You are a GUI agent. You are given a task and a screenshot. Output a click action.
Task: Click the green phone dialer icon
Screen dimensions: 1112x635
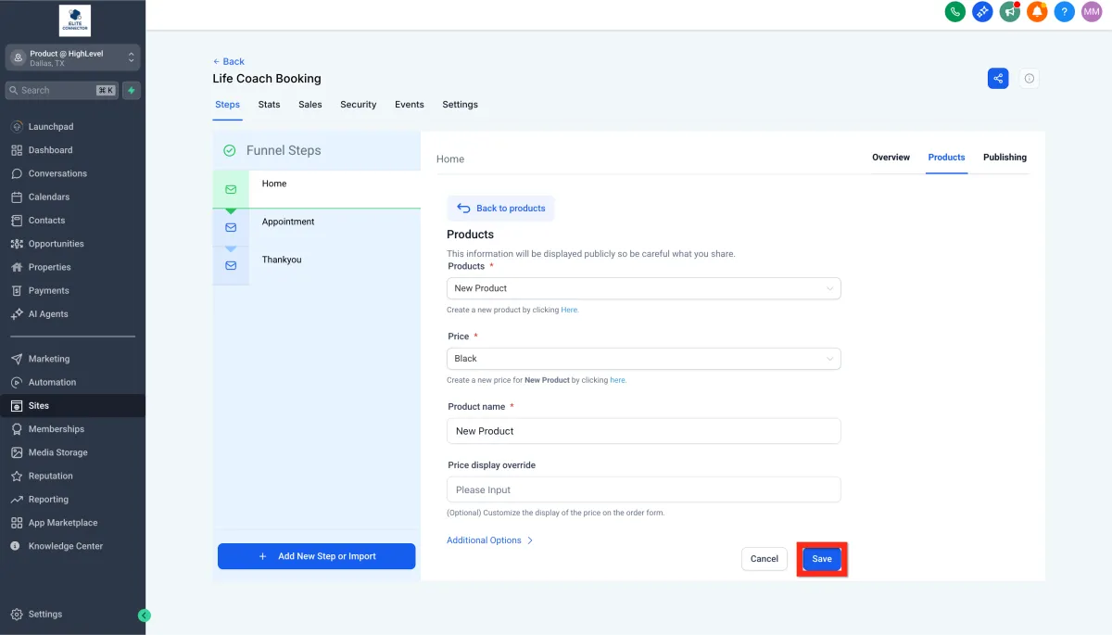(x=954, y=12)
